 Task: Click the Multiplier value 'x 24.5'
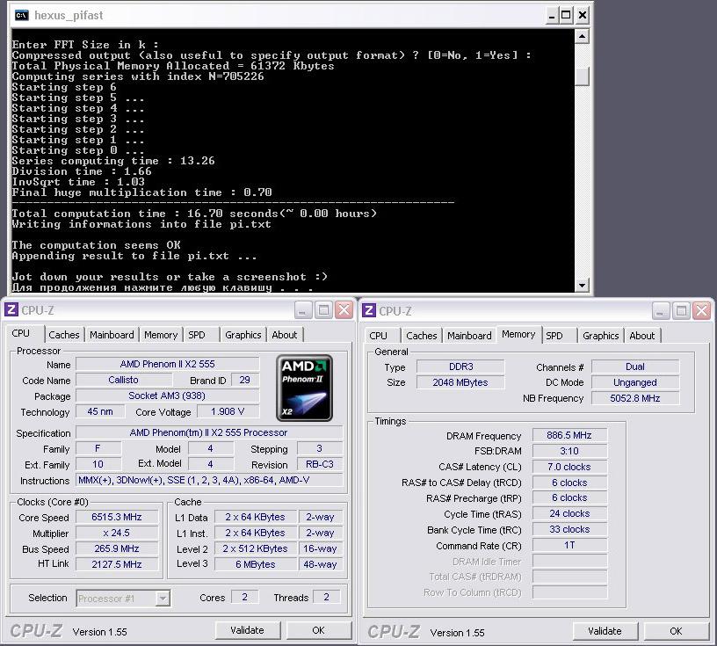click(117, 533)
